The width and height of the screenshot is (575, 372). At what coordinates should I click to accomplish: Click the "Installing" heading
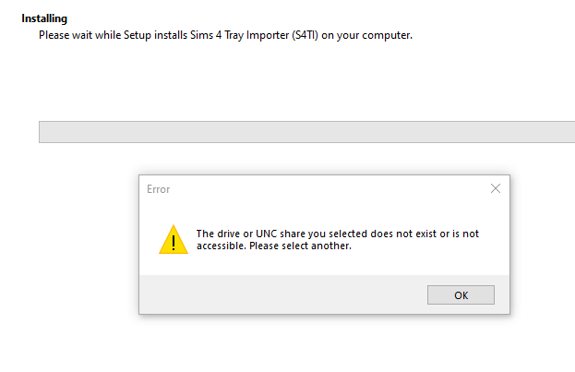(x=44, y=18)
